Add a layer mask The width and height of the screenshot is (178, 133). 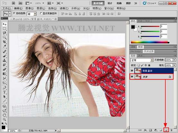[x=151, y=130]
